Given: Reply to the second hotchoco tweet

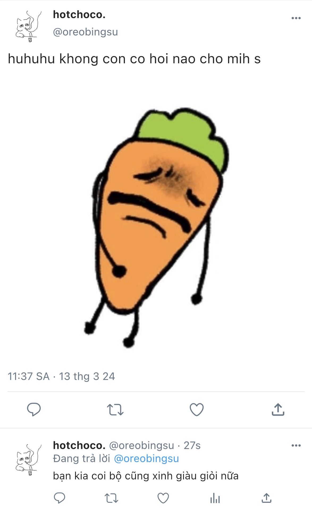Looking at the screenshot, I should click(60, 498).
